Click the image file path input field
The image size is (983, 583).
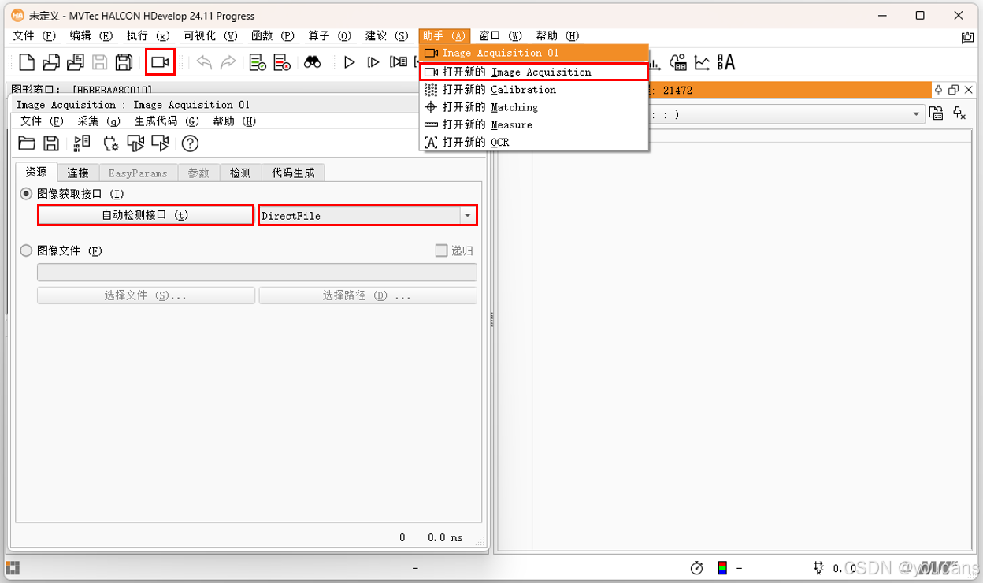pos(257,272)
